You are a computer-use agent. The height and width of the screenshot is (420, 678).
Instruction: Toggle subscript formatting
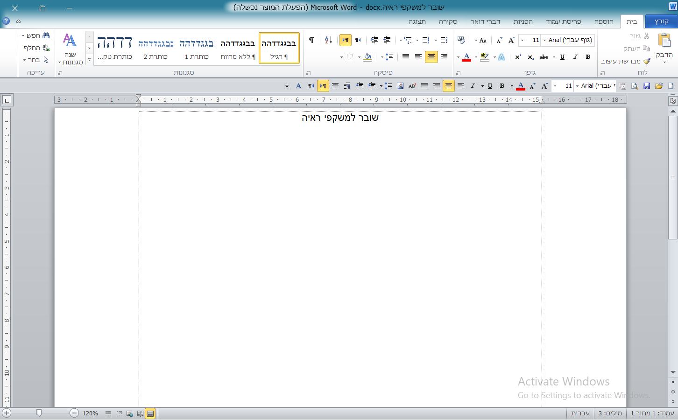pos(531,57)
